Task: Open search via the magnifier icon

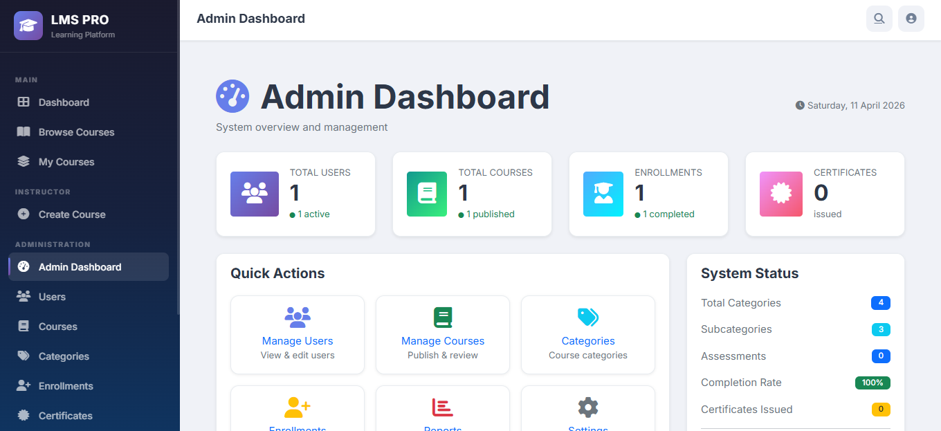Action: 879,19
